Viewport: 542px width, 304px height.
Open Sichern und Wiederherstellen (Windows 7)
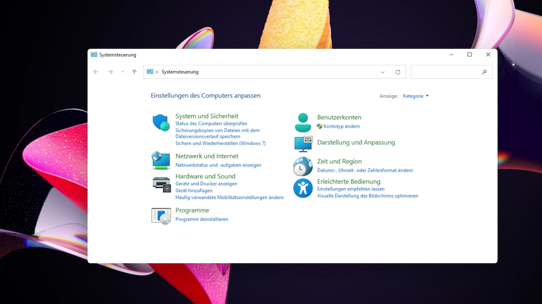(221, 143)
